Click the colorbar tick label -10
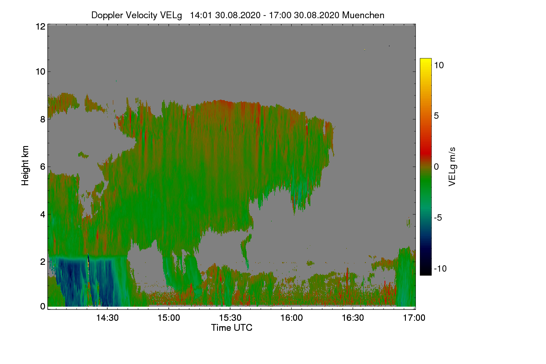Viewport: 546px width, 364px height. point(440,268)
